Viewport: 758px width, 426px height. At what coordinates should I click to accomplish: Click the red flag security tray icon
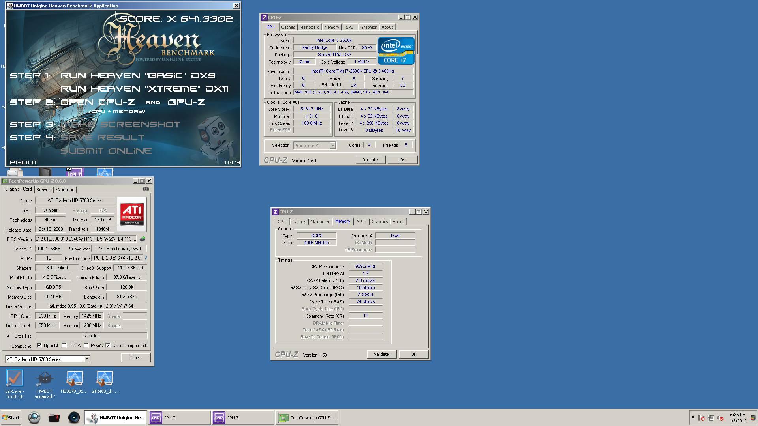coord(702,418)
